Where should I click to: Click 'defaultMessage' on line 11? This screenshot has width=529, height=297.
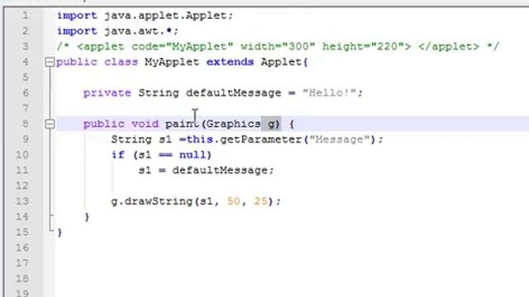[x=220, y=171]
